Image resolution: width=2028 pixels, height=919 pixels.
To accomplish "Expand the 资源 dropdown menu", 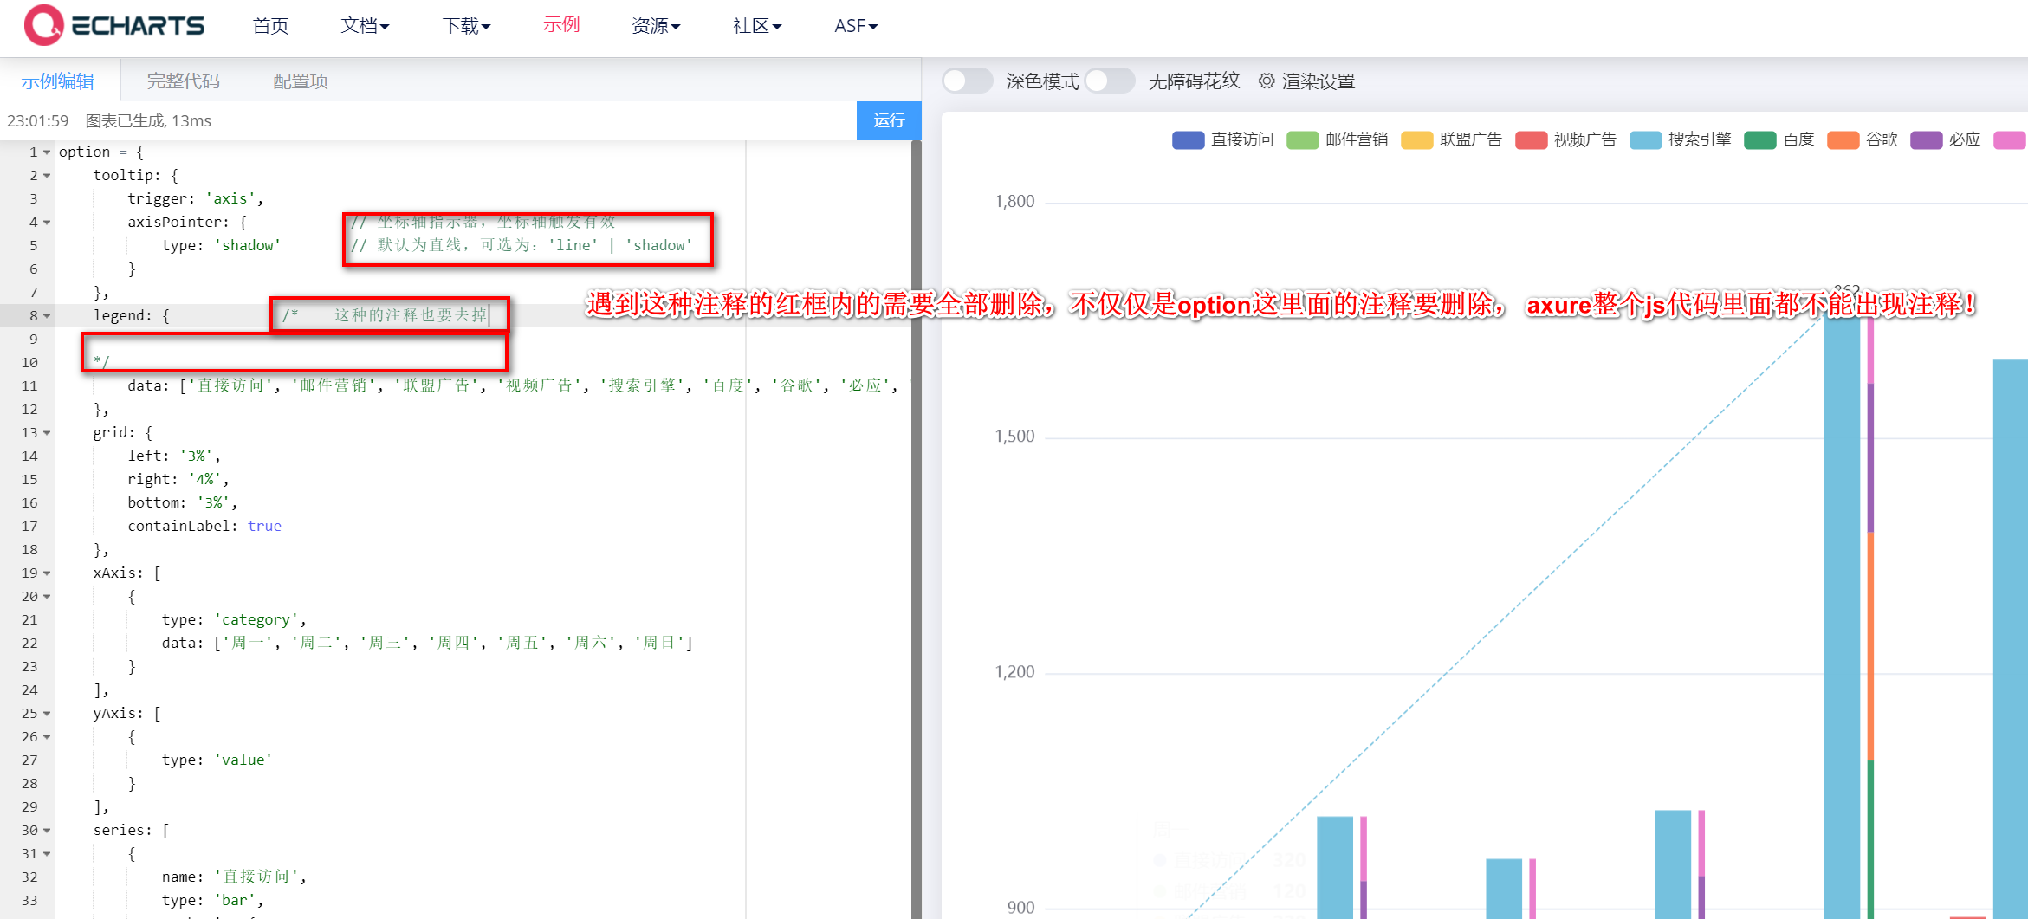I will (656, 26).
